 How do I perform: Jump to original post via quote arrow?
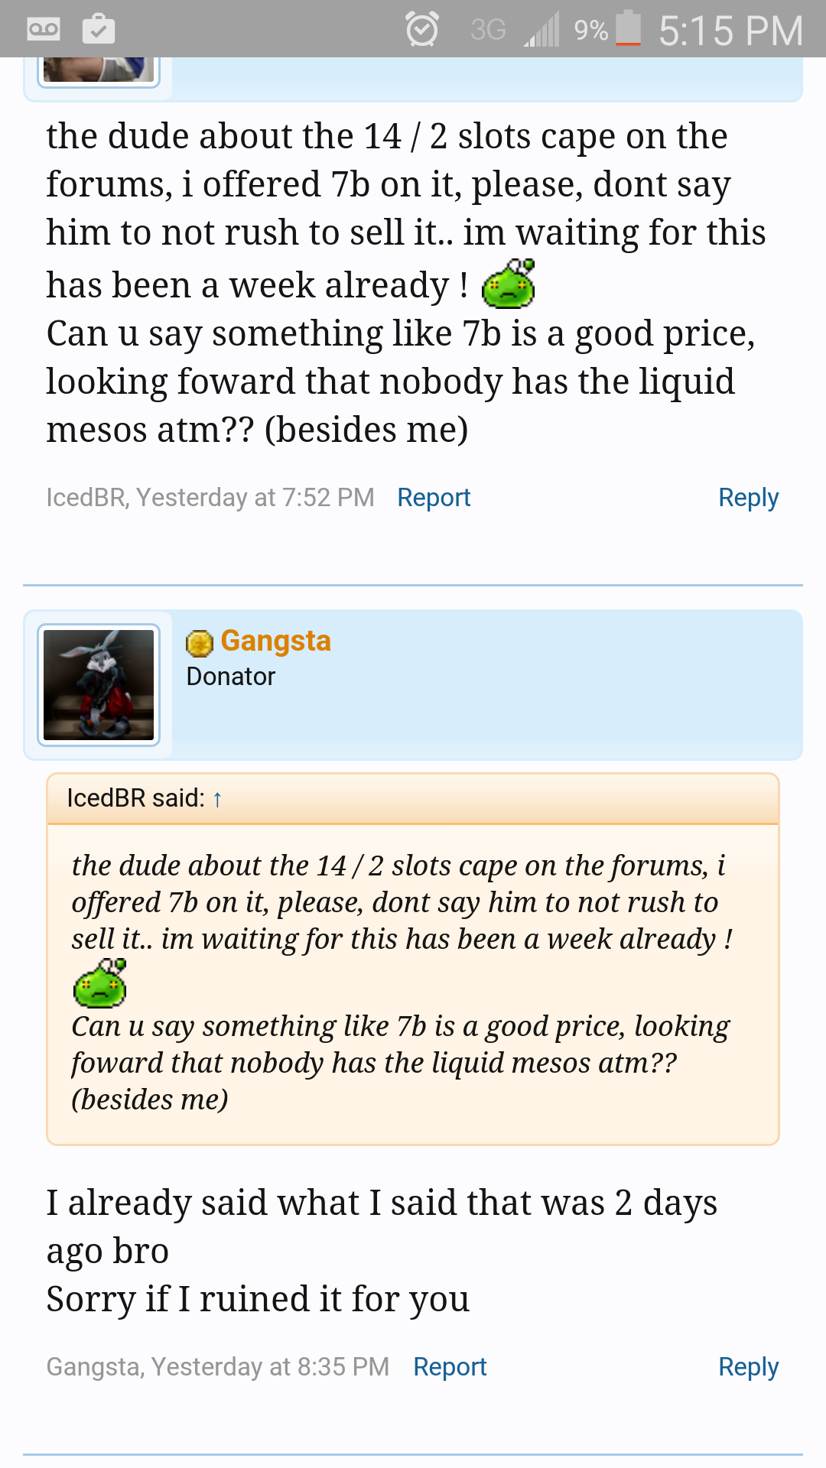(x=217, y=800)
